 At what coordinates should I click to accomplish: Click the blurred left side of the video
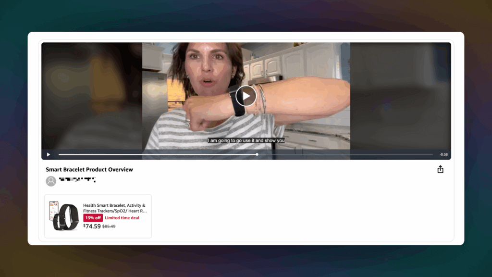point(91,96)
